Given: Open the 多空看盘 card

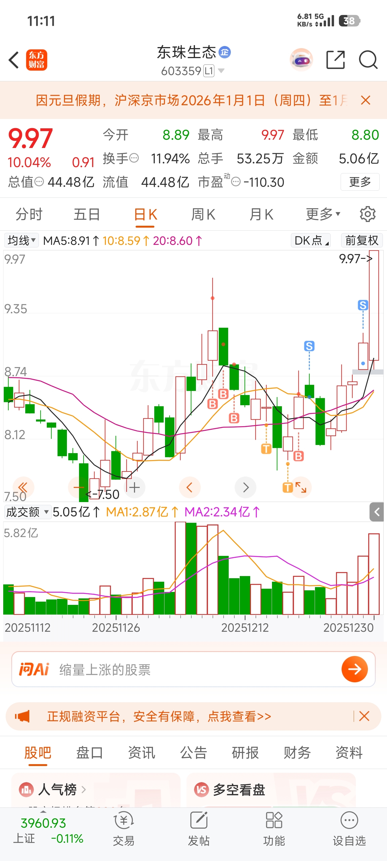Looking at the screenshot, I should coord(271,790).
